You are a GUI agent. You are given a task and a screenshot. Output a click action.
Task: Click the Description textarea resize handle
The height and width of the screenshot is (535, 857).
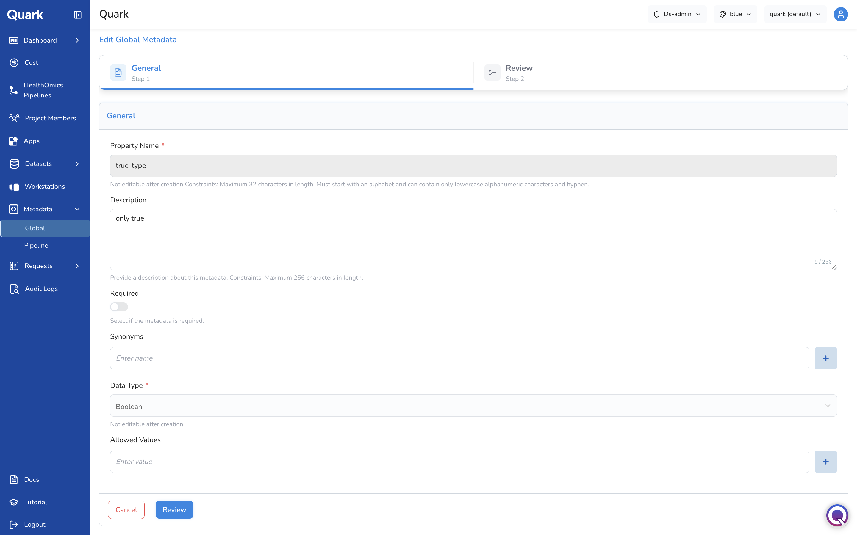[834, 267]
